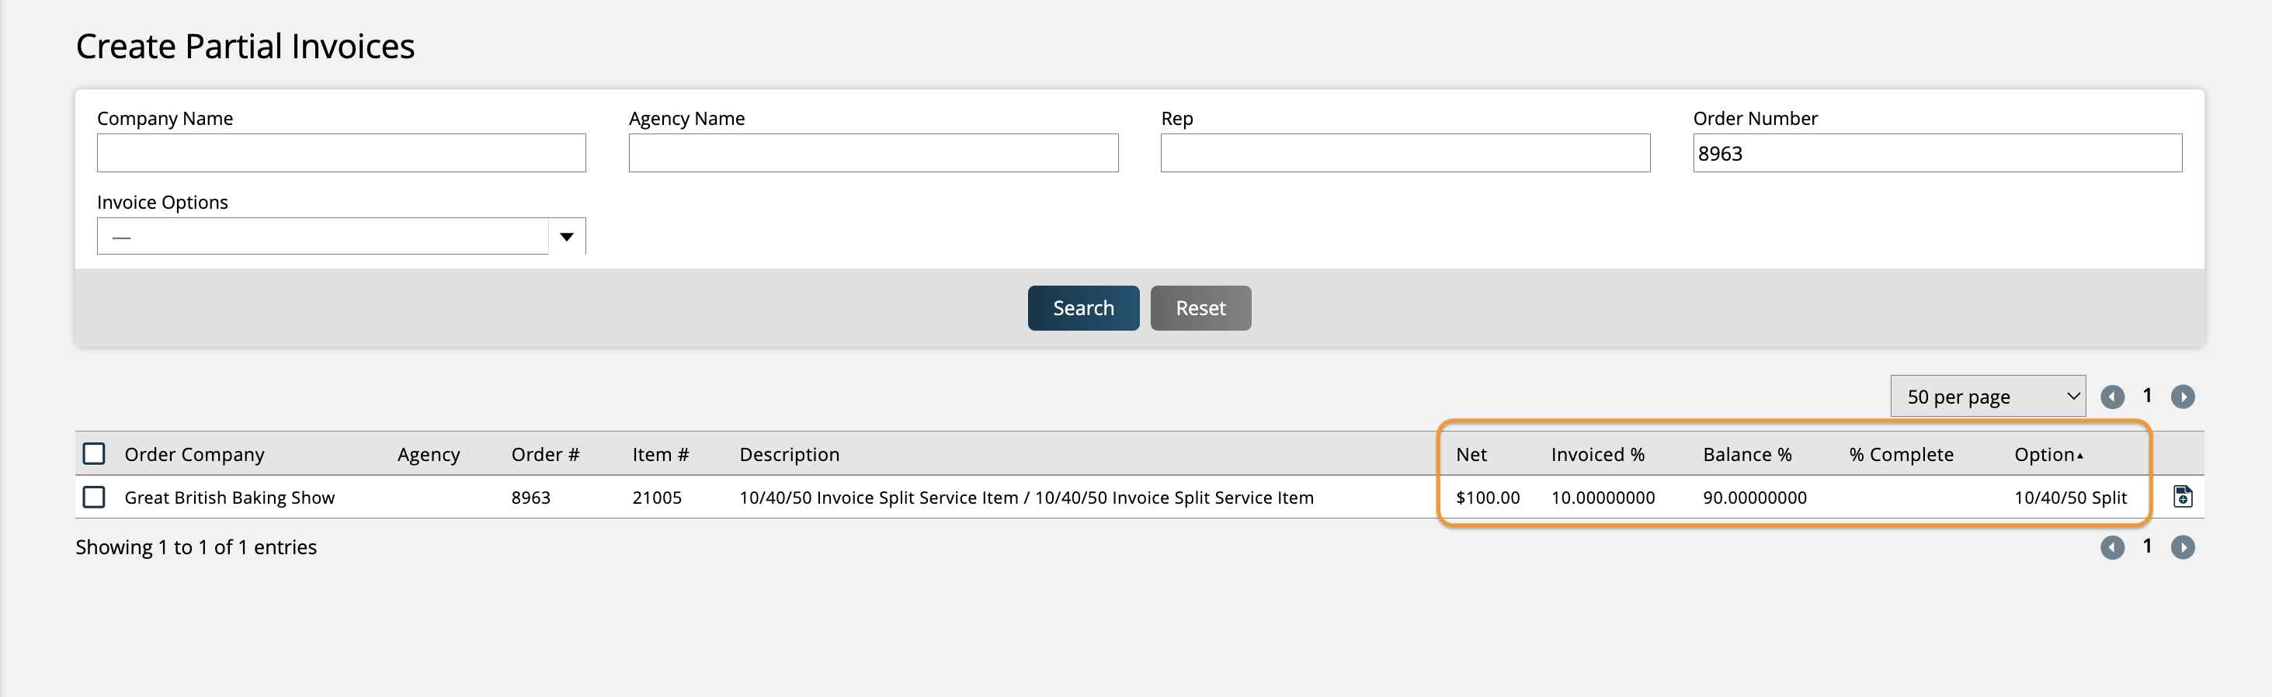Sort table by Order Company column
This screenshot has height=697, width=2272.
(194, 455)
